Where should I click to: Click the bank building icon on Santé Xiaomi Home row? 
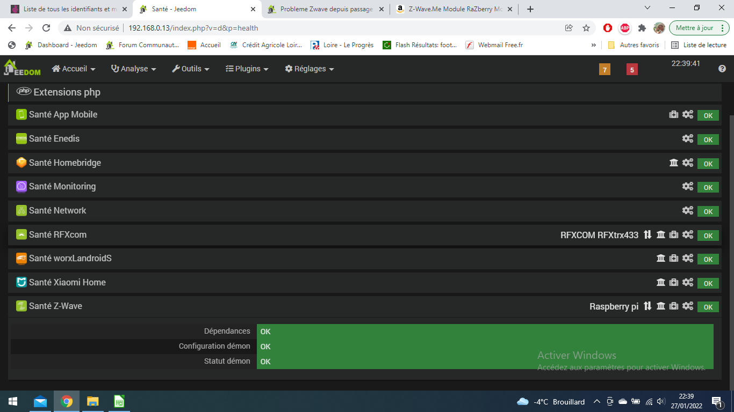(661, 282)
